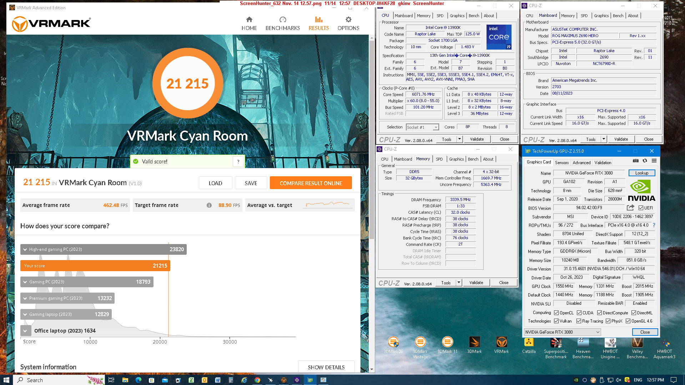Click the target frame rate info icon
Image resolution: width=685 pixels, height=385 pixels.
click(x=209, y=205)
